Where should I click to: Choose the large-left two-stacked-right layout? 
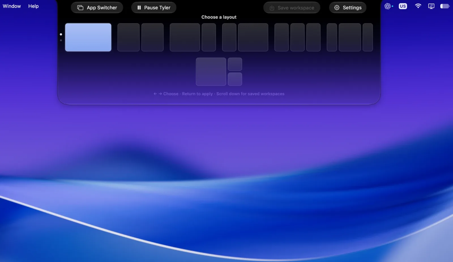coord(219,72)
